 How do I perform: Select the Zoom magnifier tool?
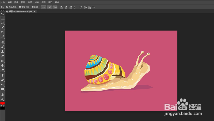2,99
